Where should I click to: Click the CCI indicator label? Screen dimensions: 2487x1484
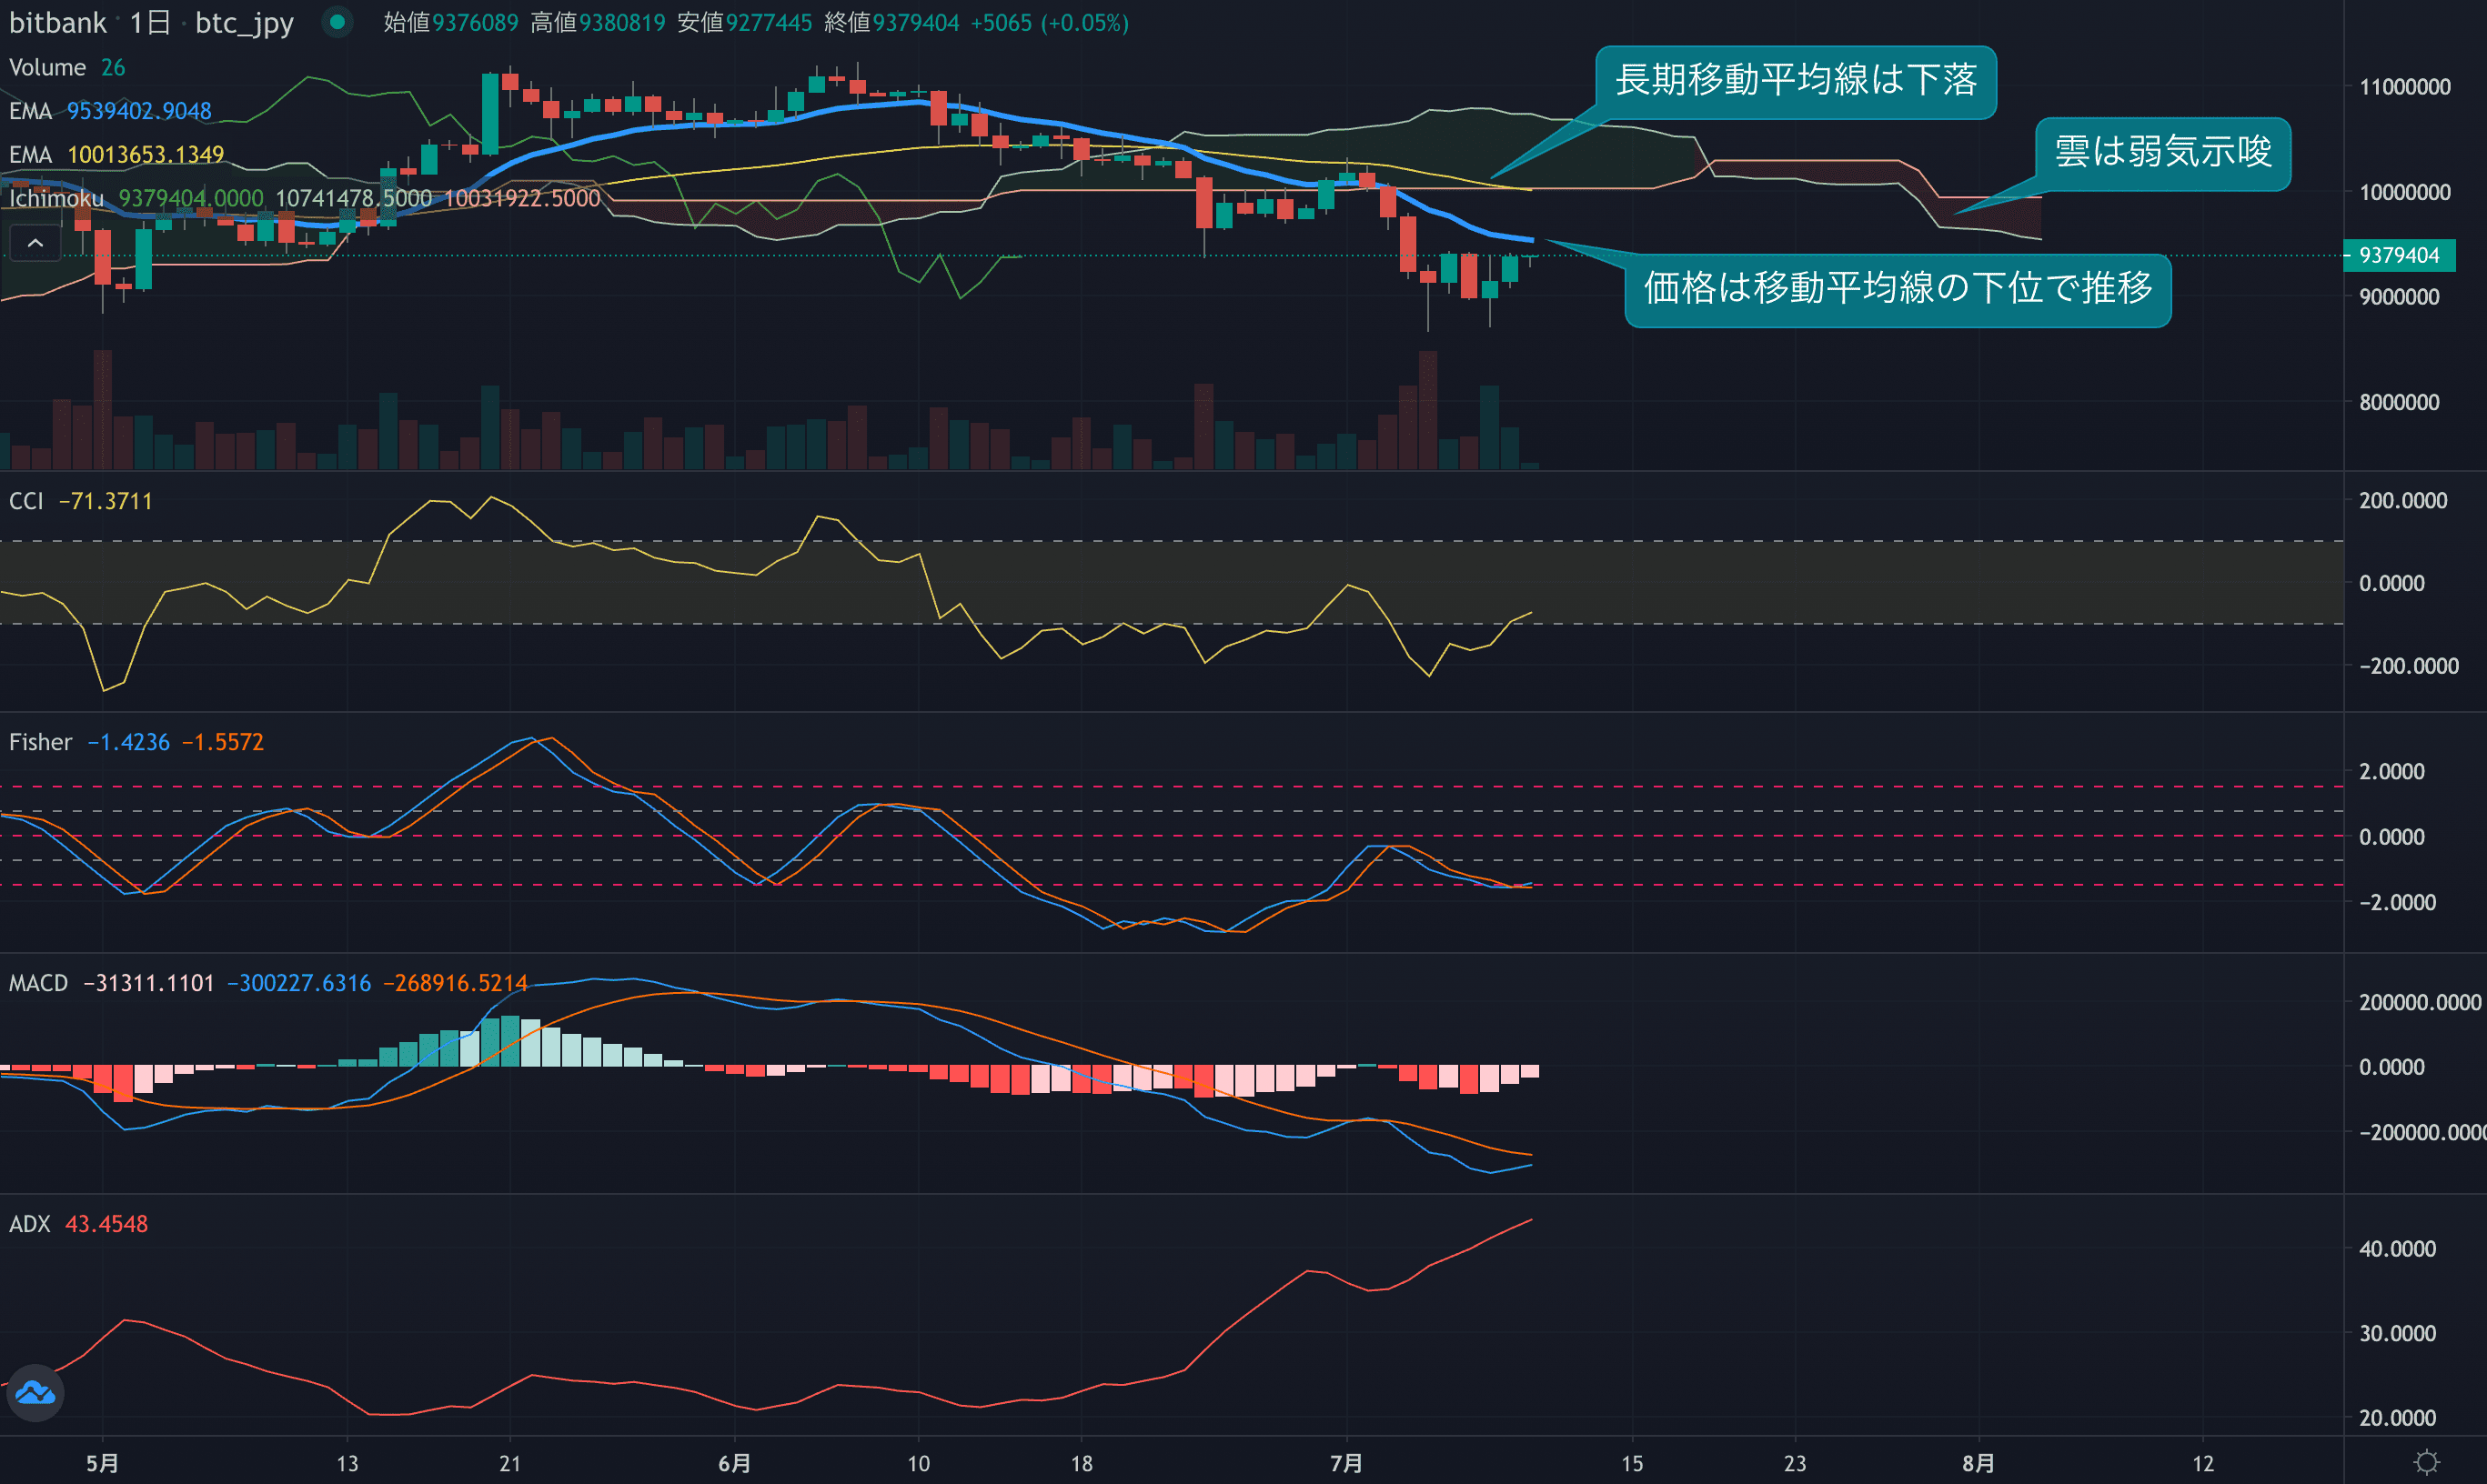[26, 501]
